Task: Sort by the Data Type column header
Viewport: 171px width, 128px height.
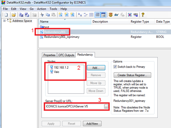Action: pos(163,21)
